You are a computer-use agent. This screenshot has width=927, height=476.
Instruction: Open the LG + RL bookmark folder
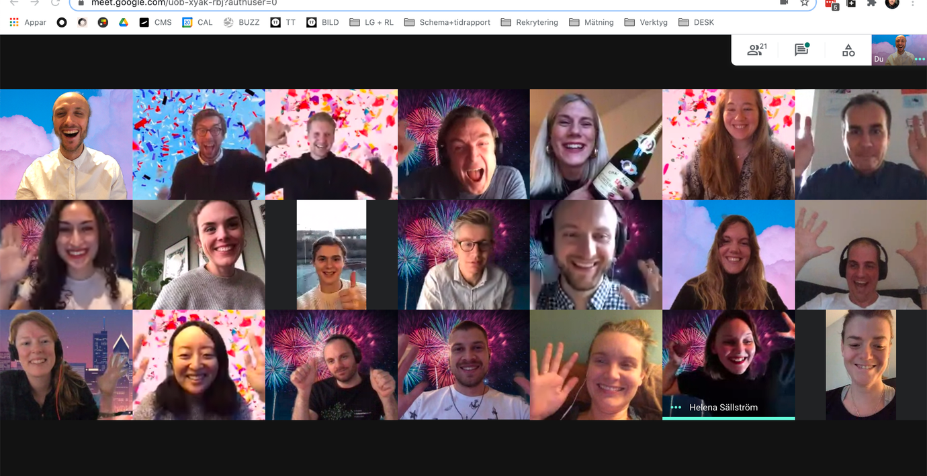(x=371, y=22)
